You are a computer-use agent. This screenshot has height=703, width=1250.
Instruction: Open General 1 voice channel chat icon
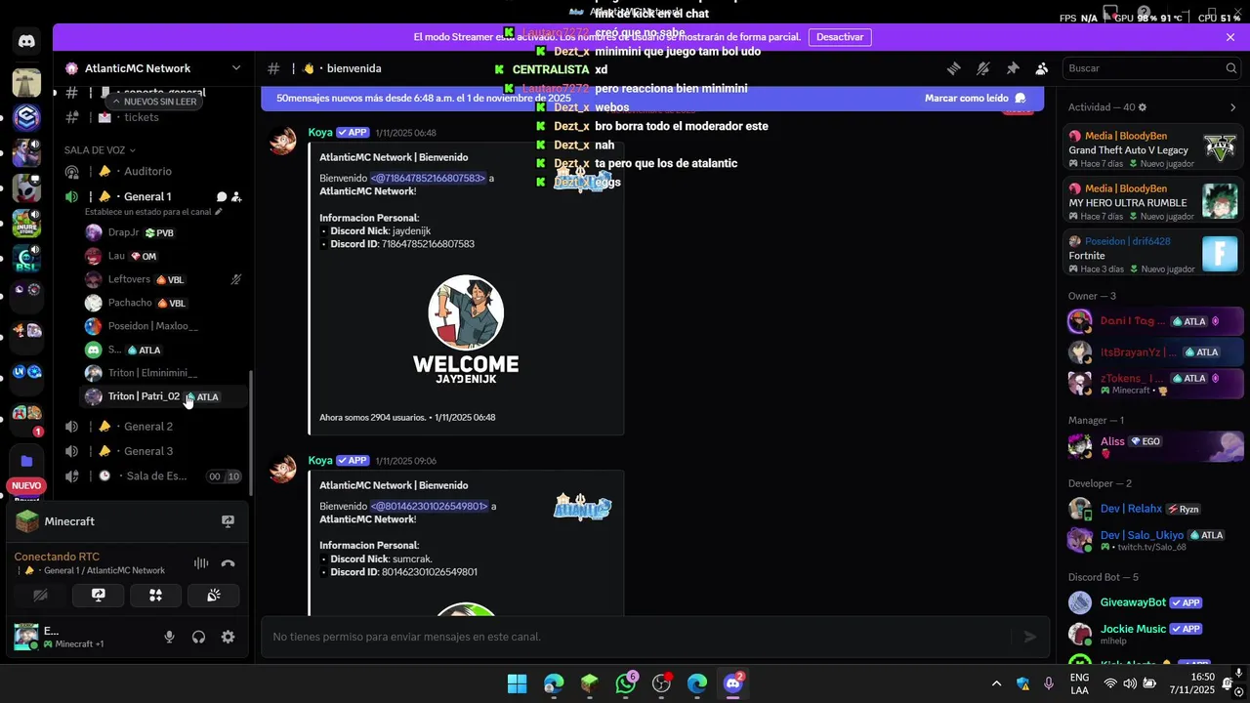coord(222,197)
